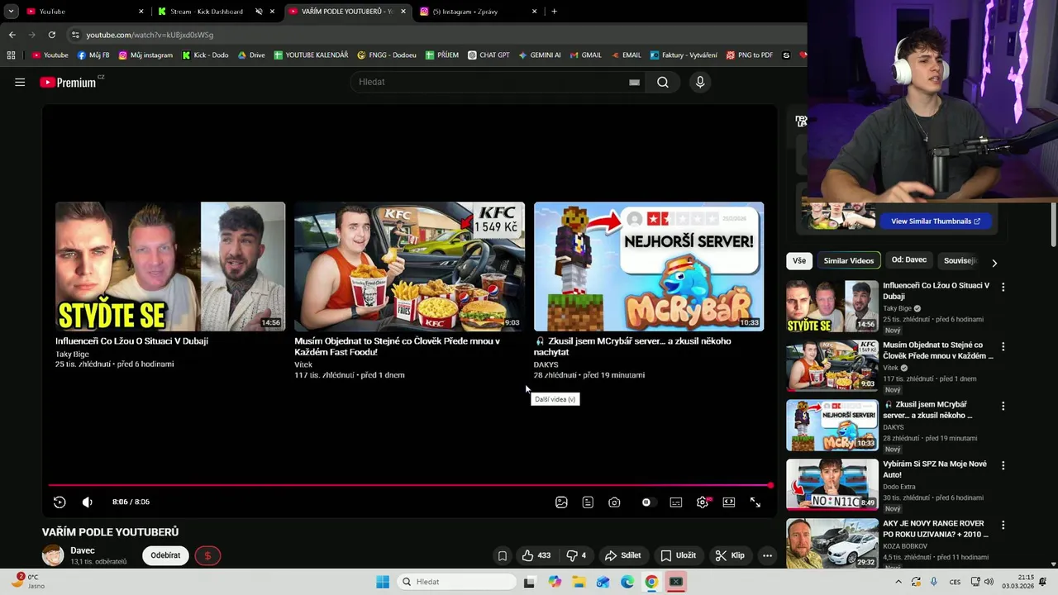
Task: Select the Od: Davec filter chip
Action: (x=908, y=260)
